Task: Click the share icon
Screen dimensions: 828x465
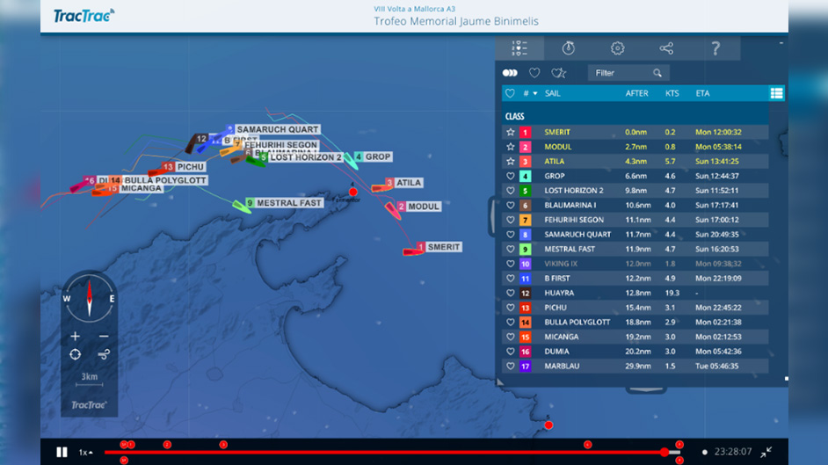Action: [666, 48]
